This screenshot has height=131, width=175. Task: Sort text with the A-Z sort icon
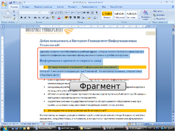[x=92, y=13]
